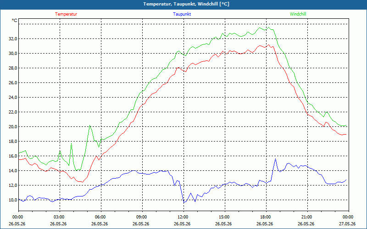Click the '28,0' y-axis value
Image resolution: width=367 pixels, height=229 pixels.
point(13,68)
